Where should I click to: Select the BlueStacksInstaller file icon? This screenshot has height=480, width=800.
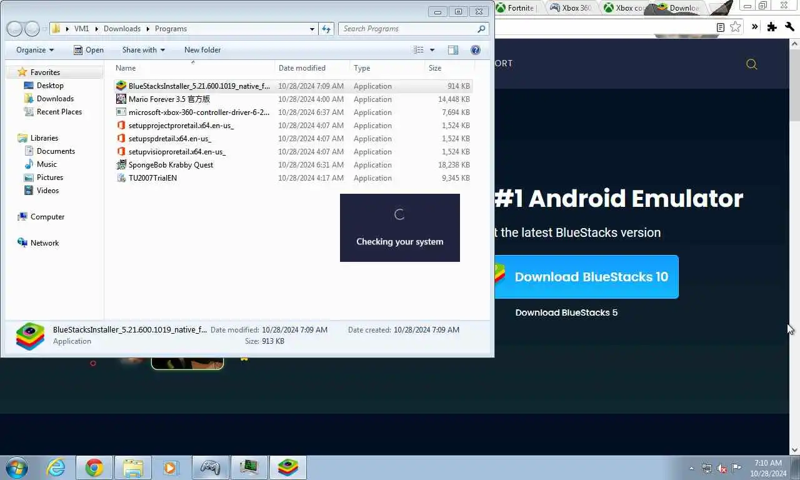pos(121,86)
